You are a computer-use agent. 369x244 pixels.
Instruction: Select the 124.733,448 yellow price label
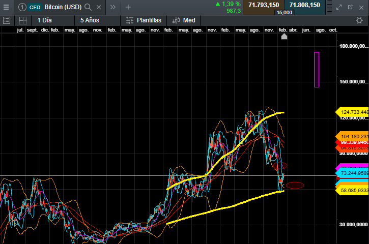[x=352, y=112]
